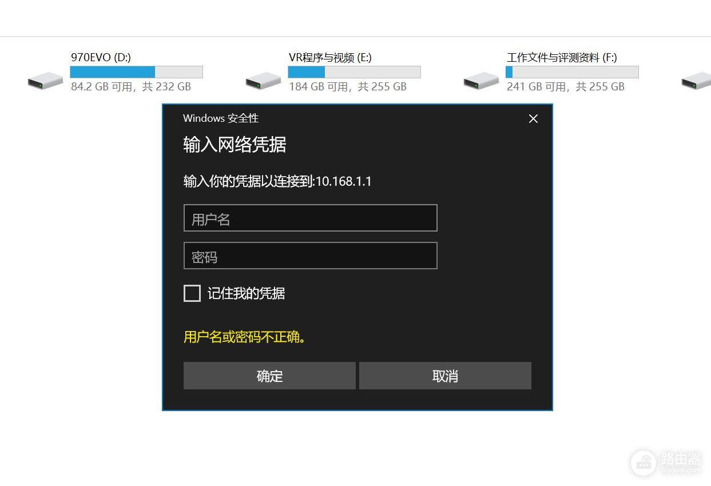
Task: Select the VR程序与视频 (E:) label
Action: [330, 57]
